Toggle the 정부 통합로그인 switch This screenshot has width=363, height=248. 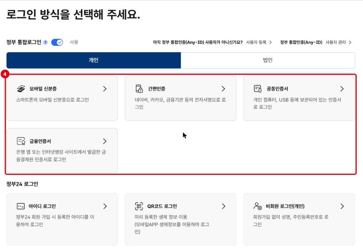click(x=57, y=42)
